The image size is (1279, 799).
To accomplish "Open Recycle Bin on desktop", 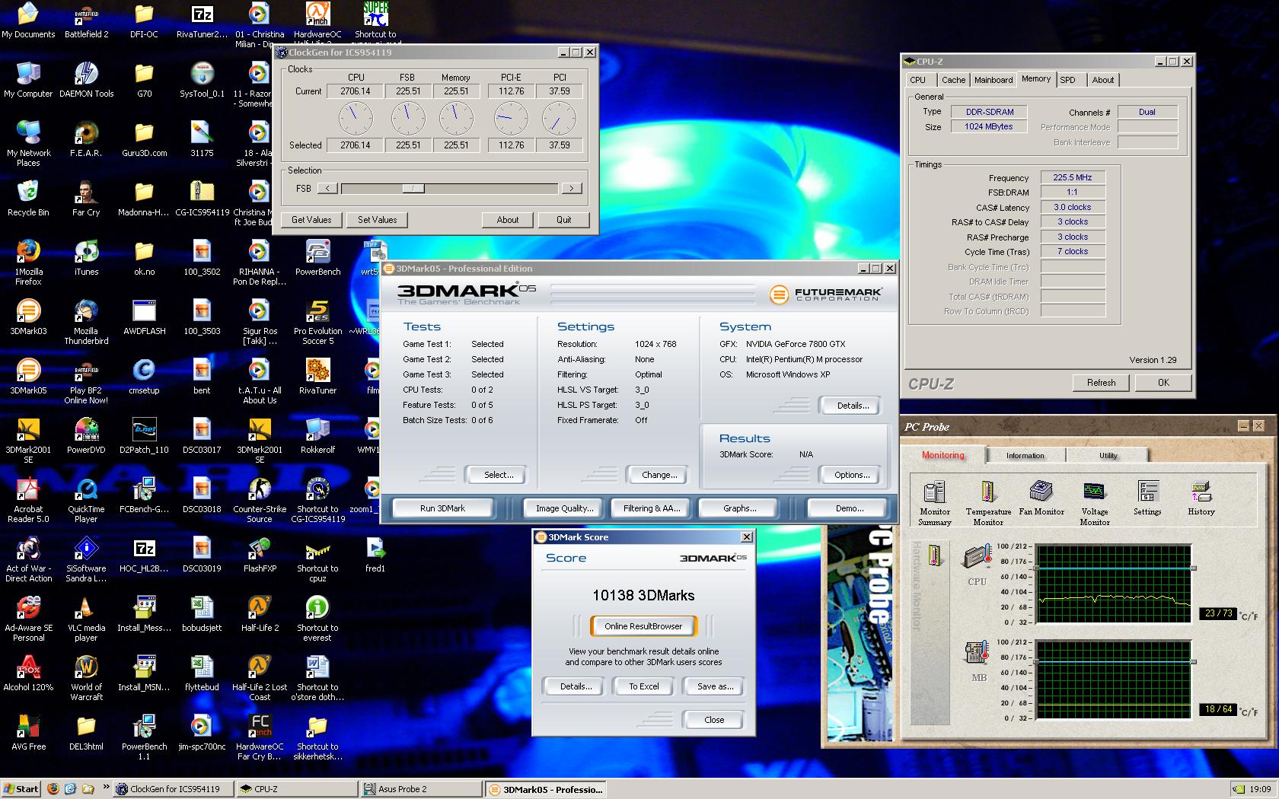I will click(x=28, y=199).
